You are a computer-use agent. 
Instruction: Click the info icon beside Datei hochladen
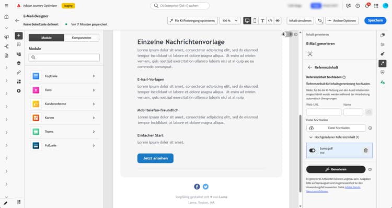pos(370,128)
